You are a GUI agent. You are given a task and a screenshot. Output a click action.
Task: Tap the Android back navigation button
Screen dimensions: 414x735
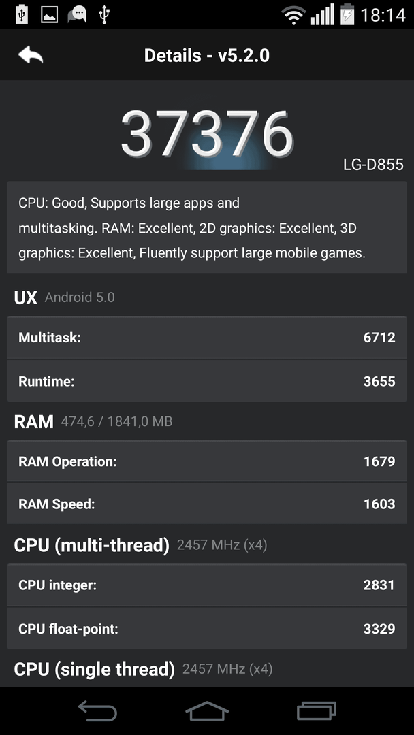click(97, 710)
